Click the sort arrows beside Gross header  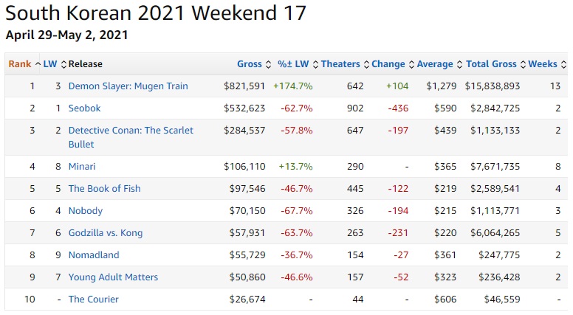tap(269, 64)
